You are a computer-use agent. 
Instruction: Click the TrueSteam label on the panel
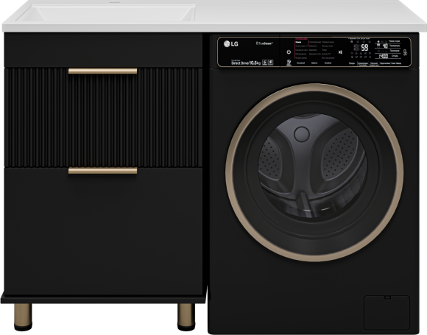[264, 43]
